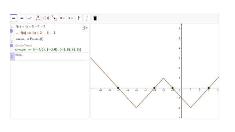This screenshot has width=235, height=132.
Task: Select the Integral tool
Action: 87,18
